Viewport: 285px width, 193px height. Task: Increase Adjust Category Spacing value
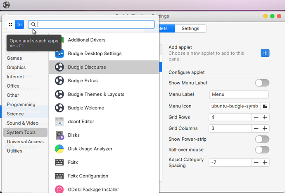[265, 162]
